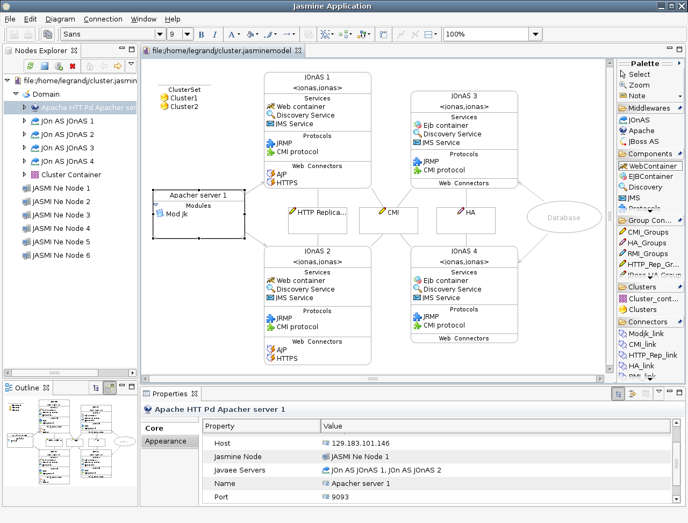Expand the Cluster Container tree node
The image size is (688, 523).
coord(24,175)
